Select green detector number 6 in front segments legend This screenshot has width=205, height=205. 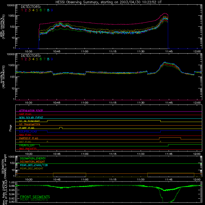point(41,10)
